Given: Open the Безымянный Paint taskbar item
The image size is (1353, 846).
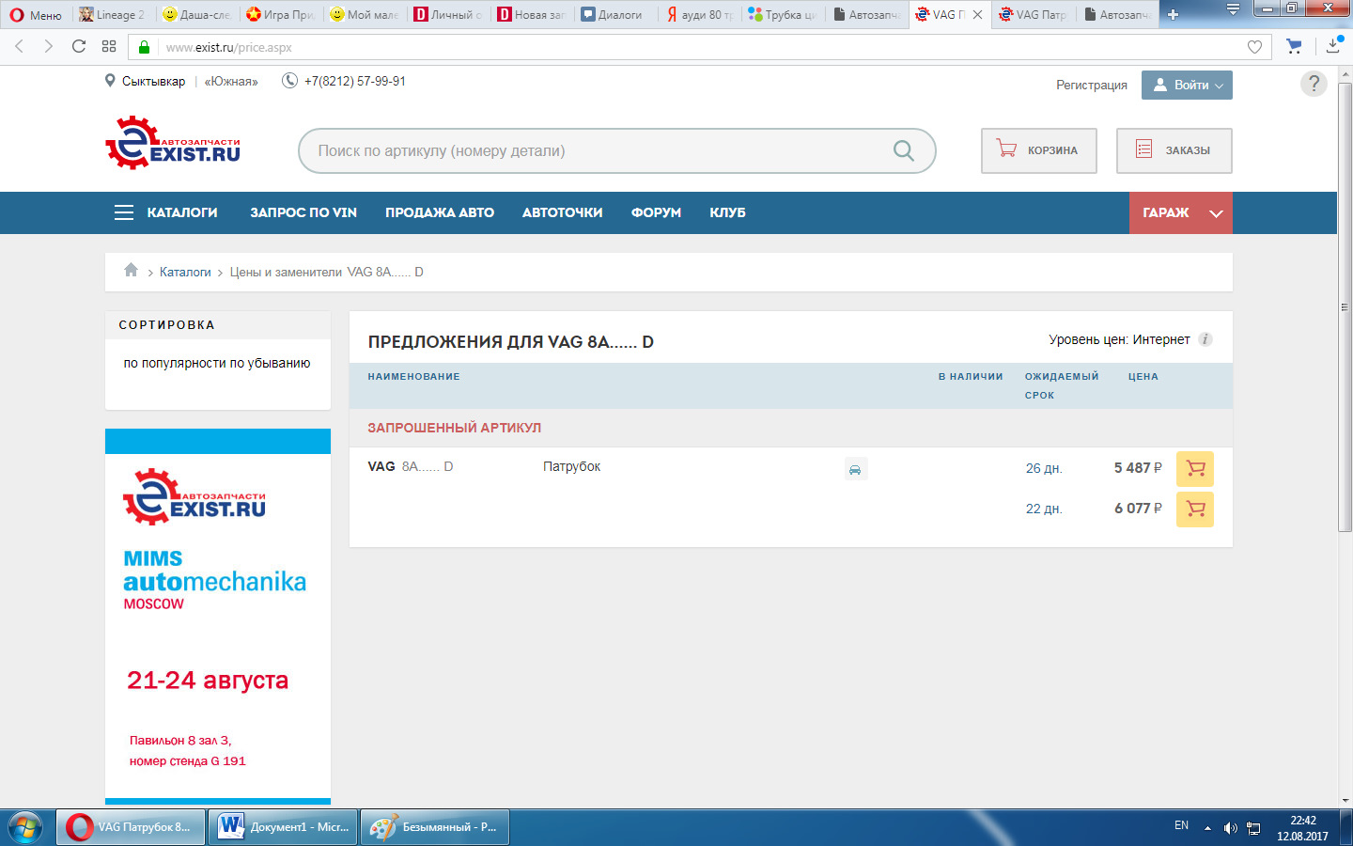Looking at the screenshot, I should [x=435, y=827].
